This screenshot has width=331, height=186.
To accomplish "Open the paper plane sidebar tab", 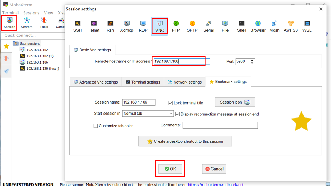I will pos(6,71).
